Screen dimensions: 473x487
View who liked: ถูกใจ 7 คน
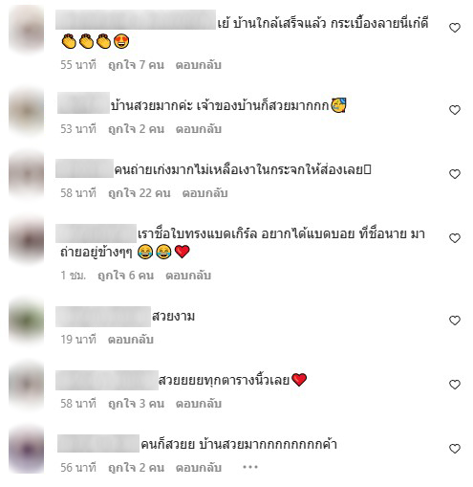coord(136,65)
